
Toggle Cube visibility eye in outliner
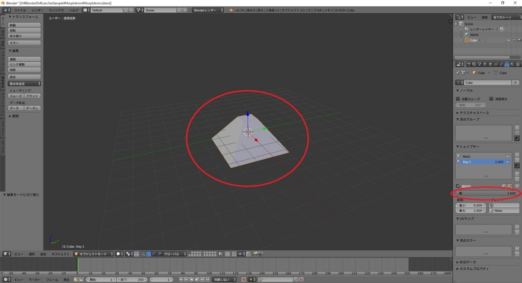pyautogui.click(x=508, y=40)
